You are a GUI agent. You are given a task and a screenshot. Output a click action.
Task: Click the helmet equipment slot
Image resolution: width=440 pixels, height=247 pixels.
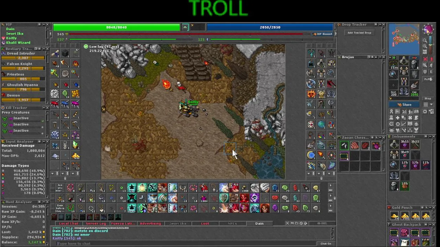[404, 60]
